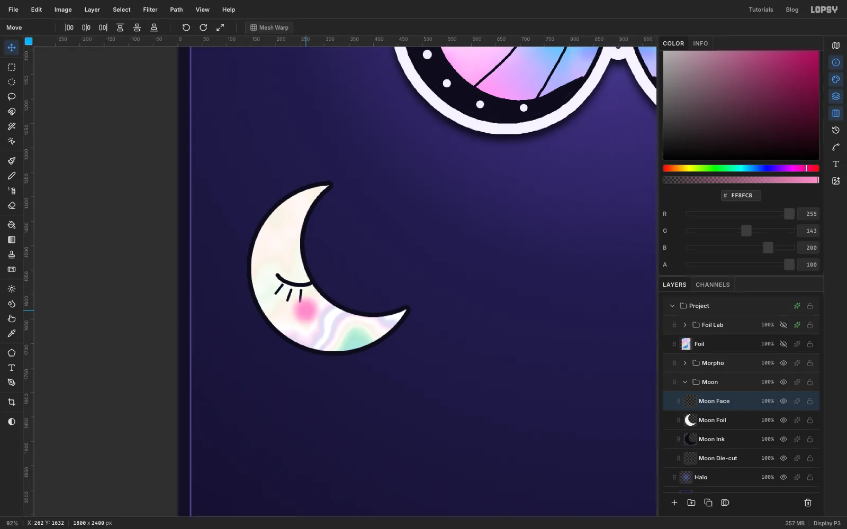Image resolution: width=847 pixels, height=529 pixels.
Task: Open the Path menu
Action: point(176,10)
